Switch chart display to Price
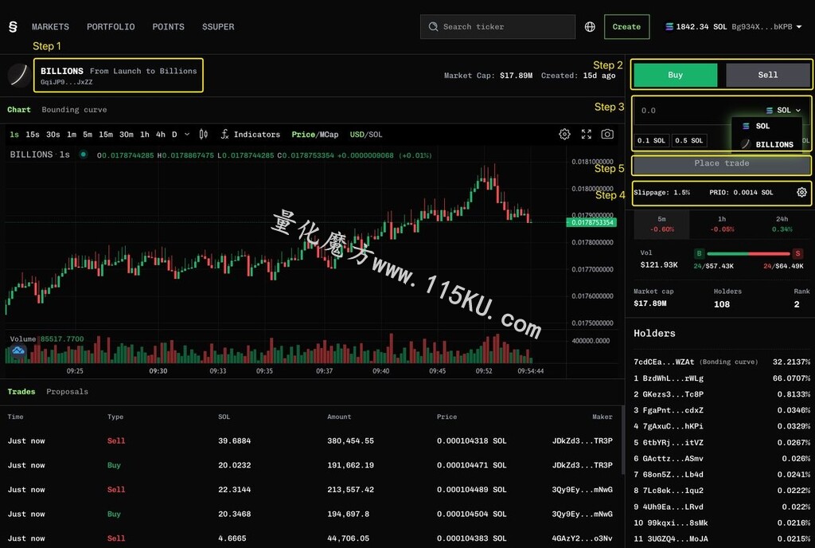Image resolution: width=815 pixels, height=548 pixels. (303, 135)
